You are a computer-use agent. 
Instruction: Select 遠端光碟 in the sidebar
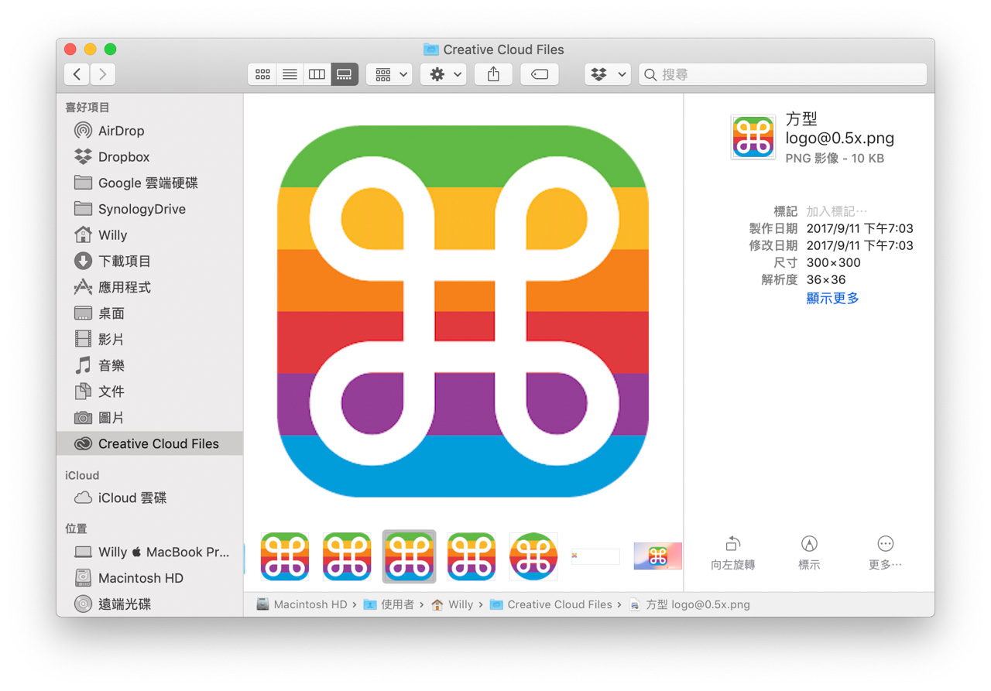pyautogui.click(x=149, y=604)
